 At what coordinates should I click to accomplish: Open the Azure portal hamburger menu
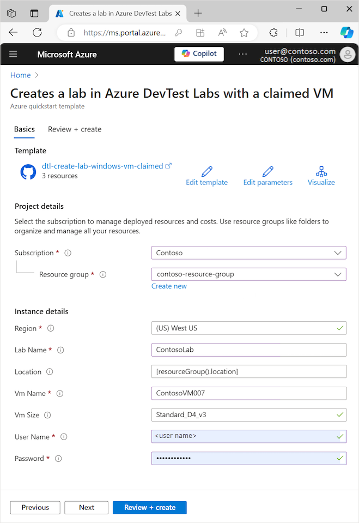tap(13, 54)
